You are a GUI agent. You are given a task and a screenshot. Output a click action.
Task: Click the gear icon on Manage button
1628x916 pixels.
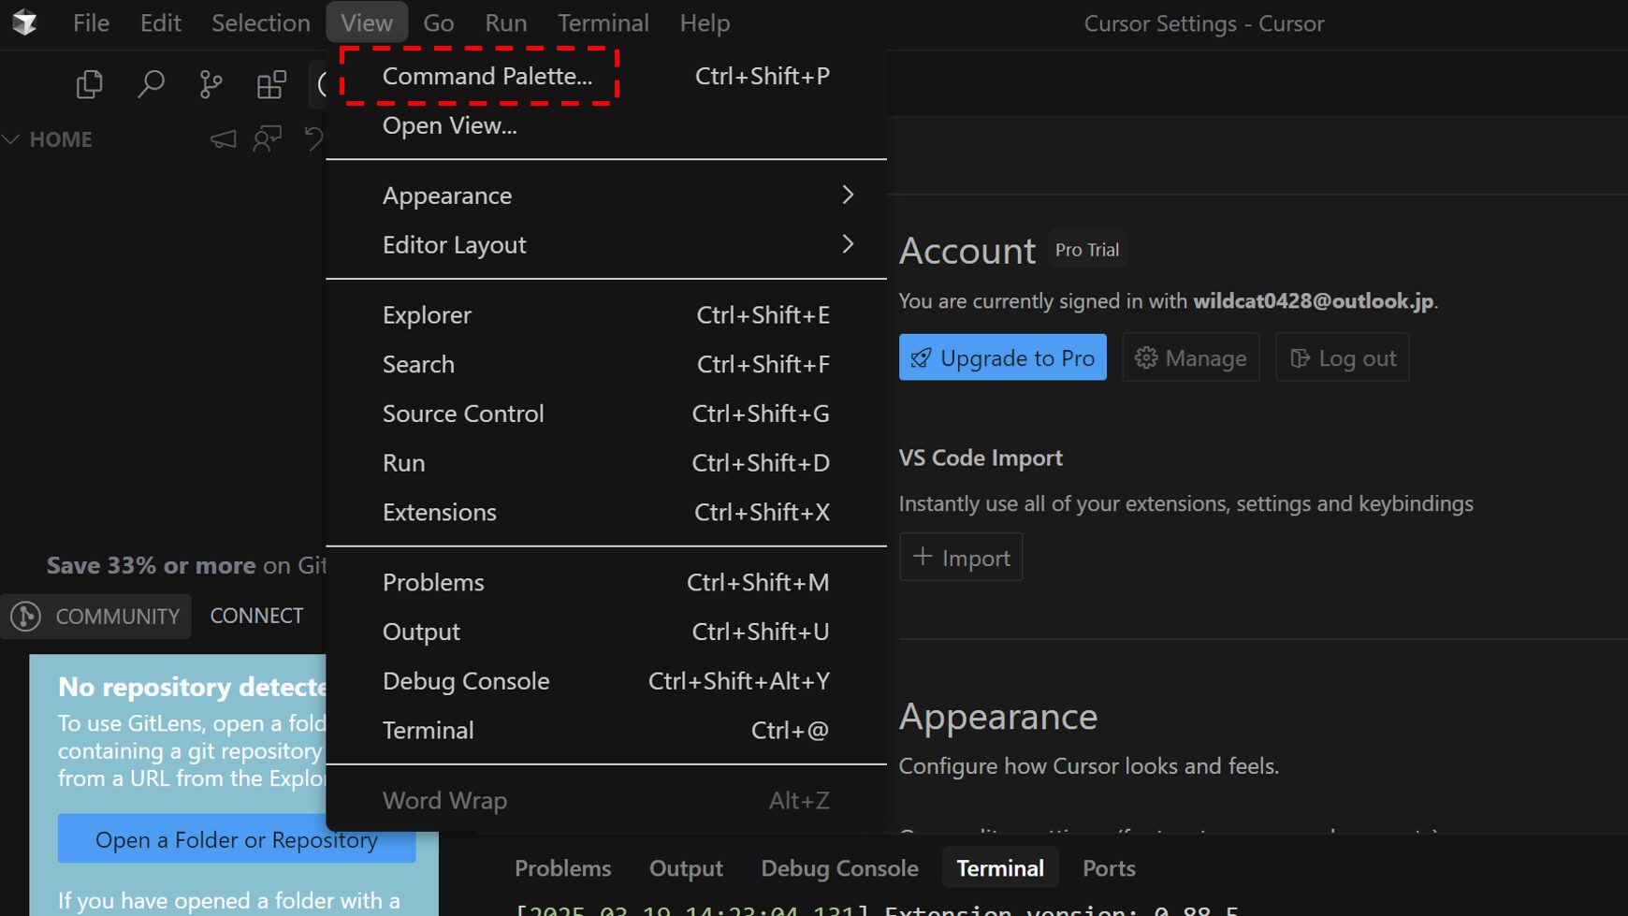pyautogui.click(x=1146, y=358)
